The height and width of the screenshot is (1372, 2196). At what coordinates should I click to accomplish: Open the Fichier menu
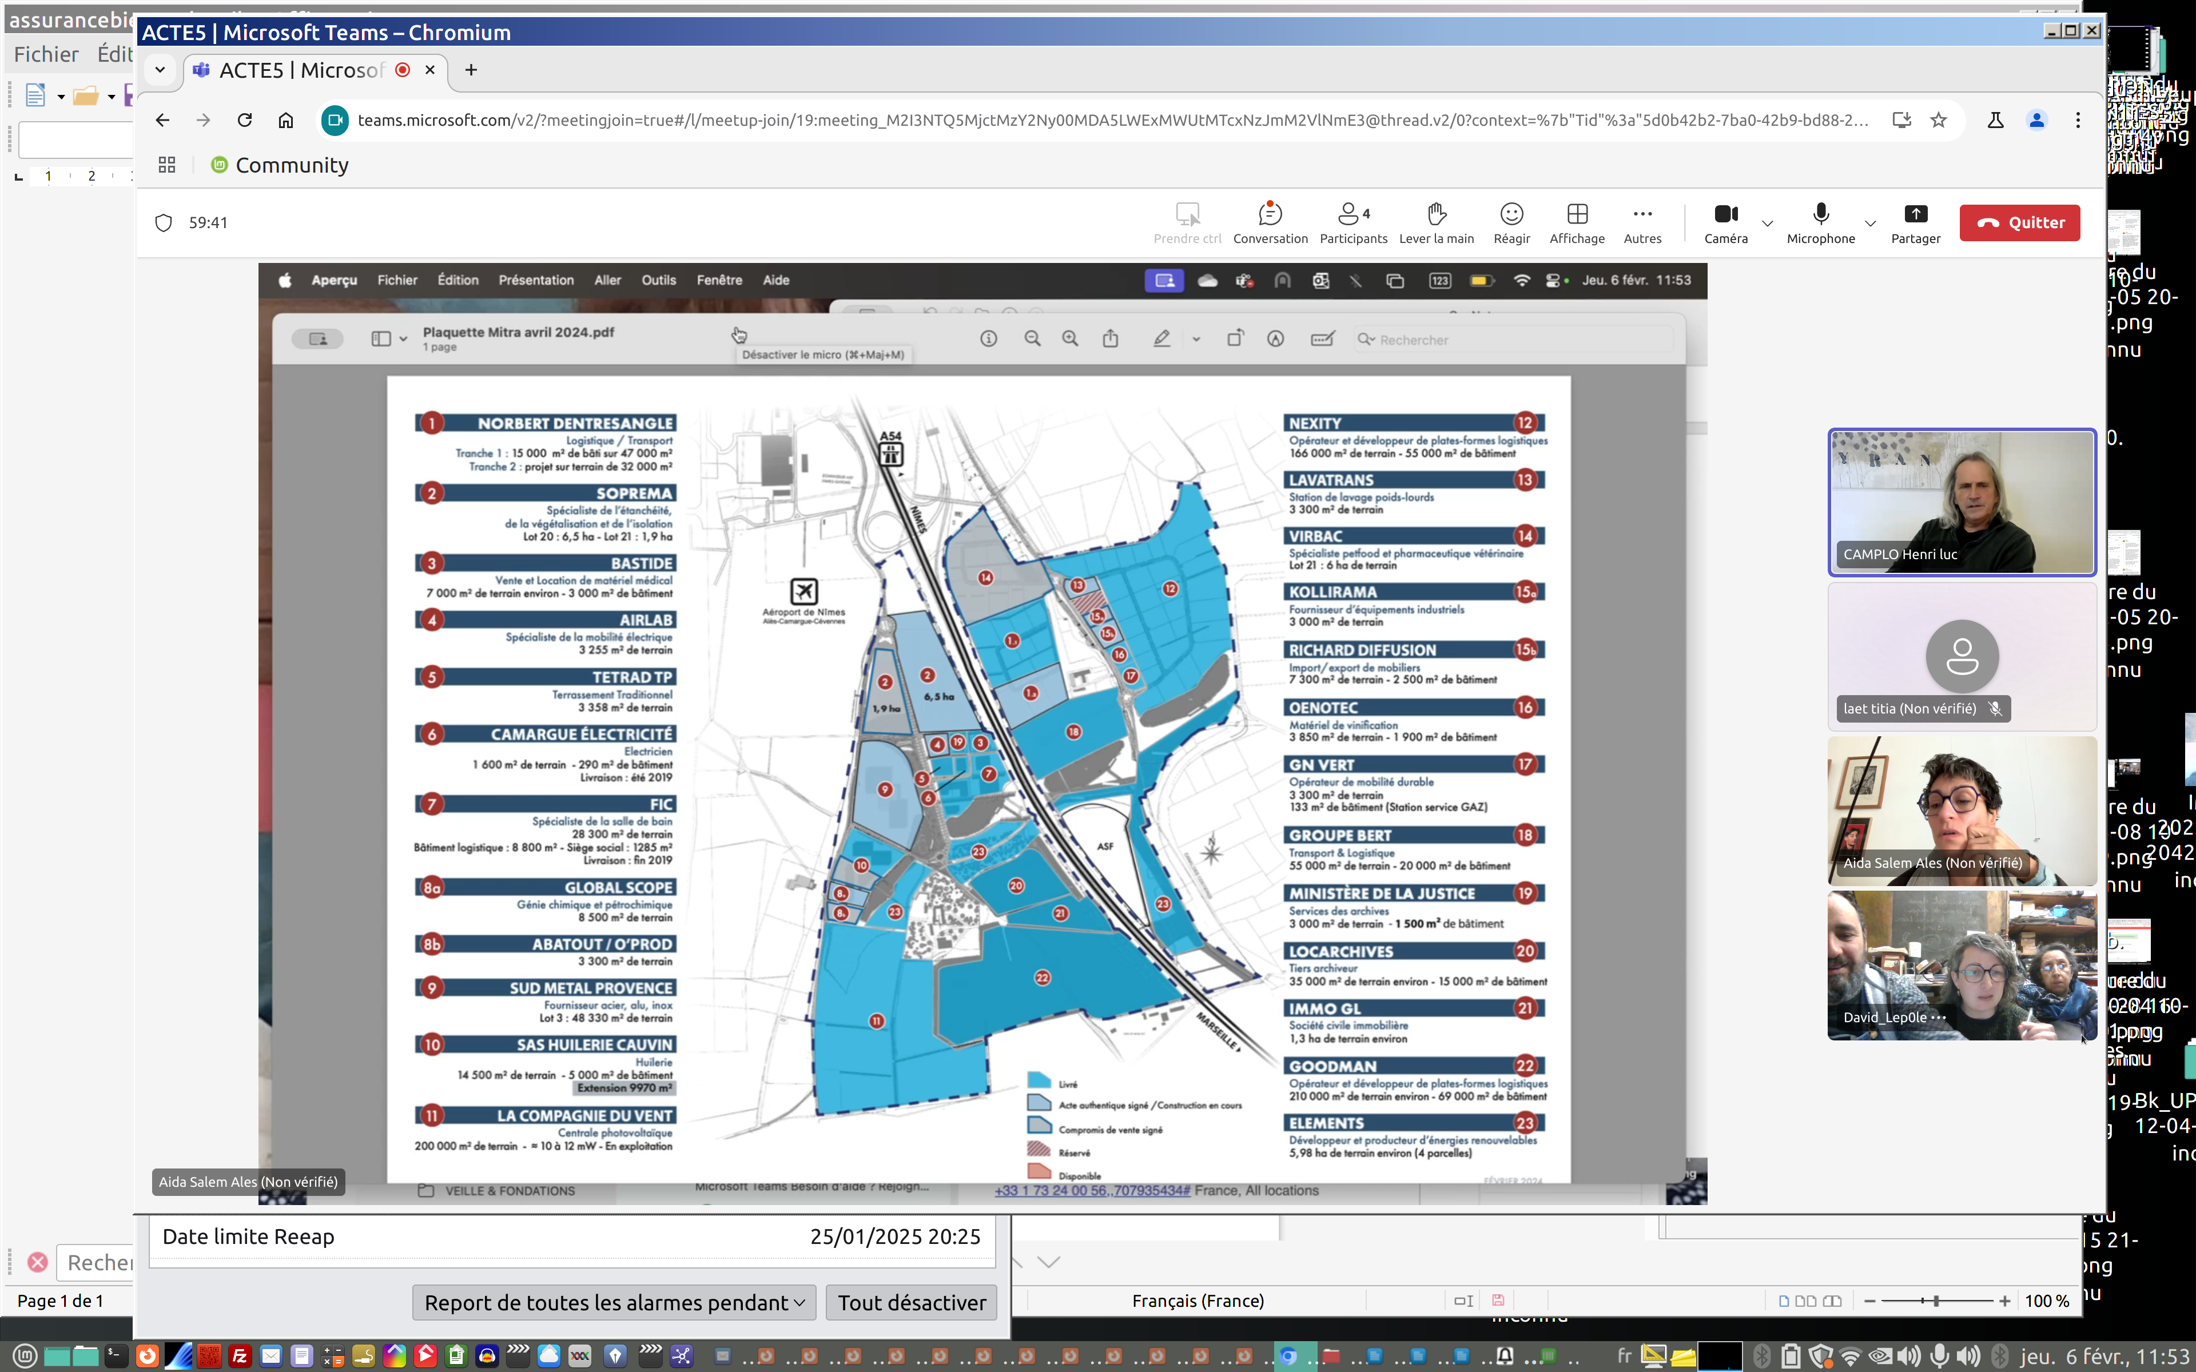click(45, 54)
